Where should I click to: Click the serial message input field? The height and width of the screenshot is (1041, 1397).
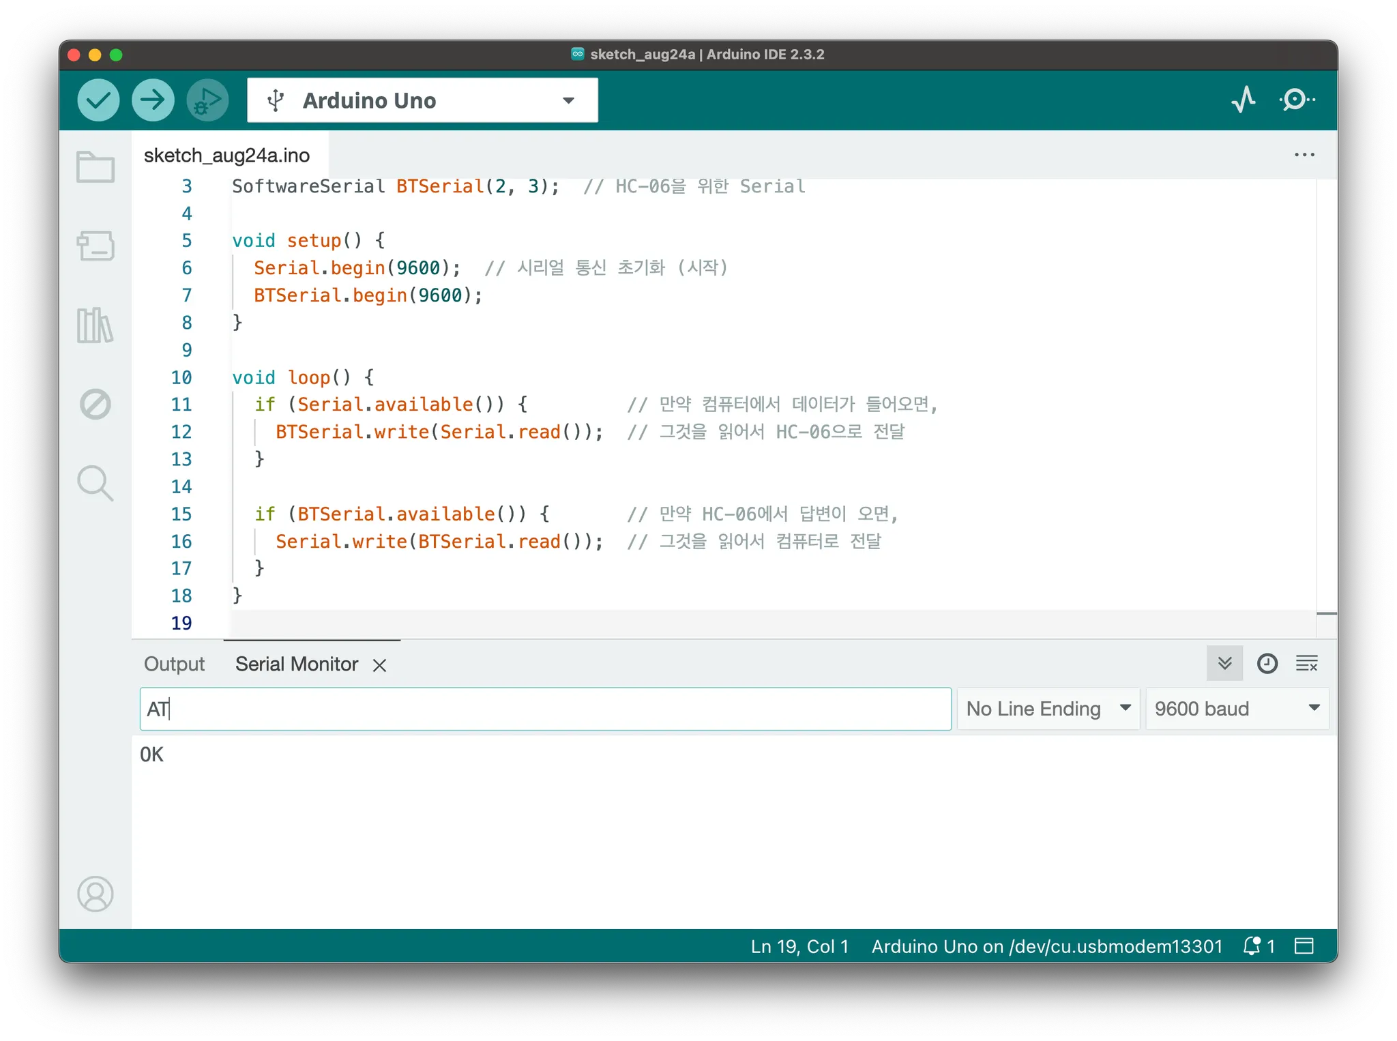546,709
